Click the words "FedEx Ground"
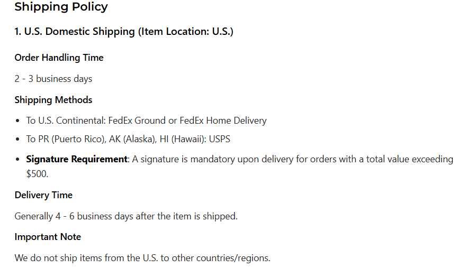Viewport: 466px width, 268px height. tap(136, 121)
